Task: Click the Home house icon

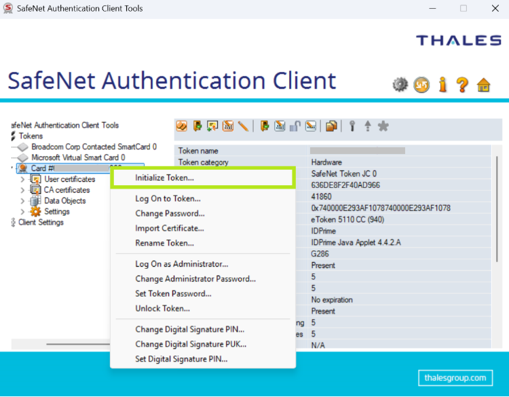Action: pos(483,85)
